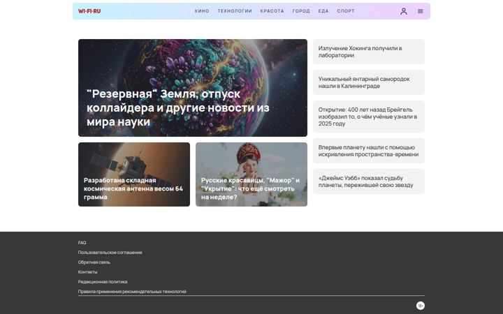The width and height of the screenshot is (503, 314).
Task: Open Контакты footer link
Action: point(87,272)
